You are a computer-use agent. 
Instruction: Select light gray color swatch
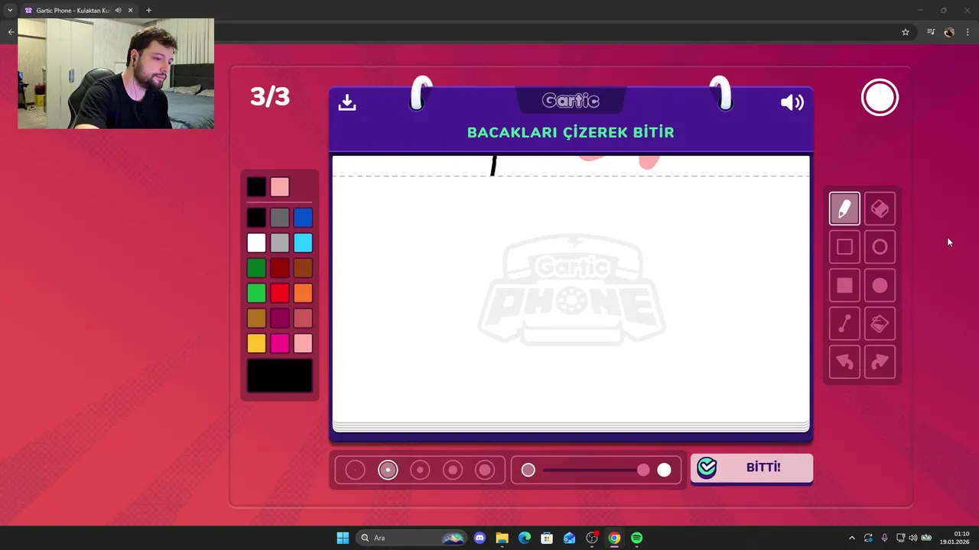click(x=280, y=243)
